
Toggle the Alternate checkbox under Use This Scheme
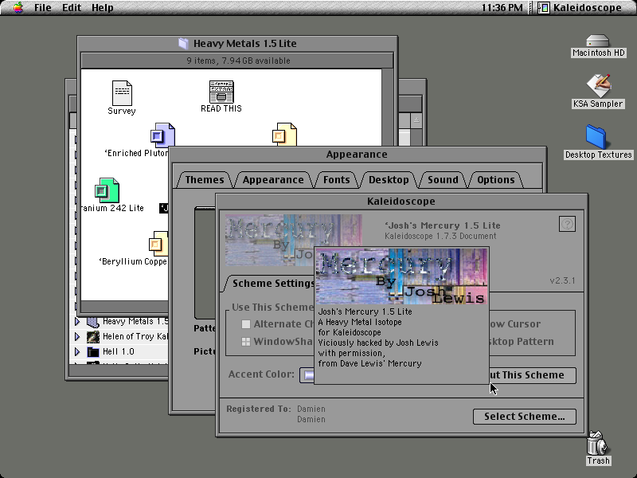246,324
